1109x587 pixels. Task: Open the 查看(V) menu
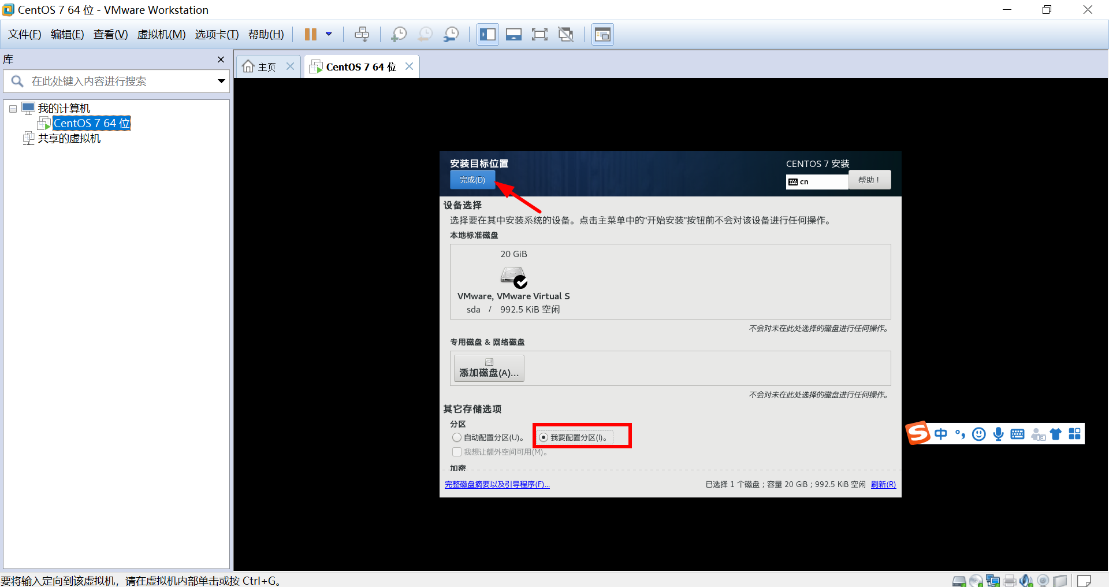coord(110,35)
